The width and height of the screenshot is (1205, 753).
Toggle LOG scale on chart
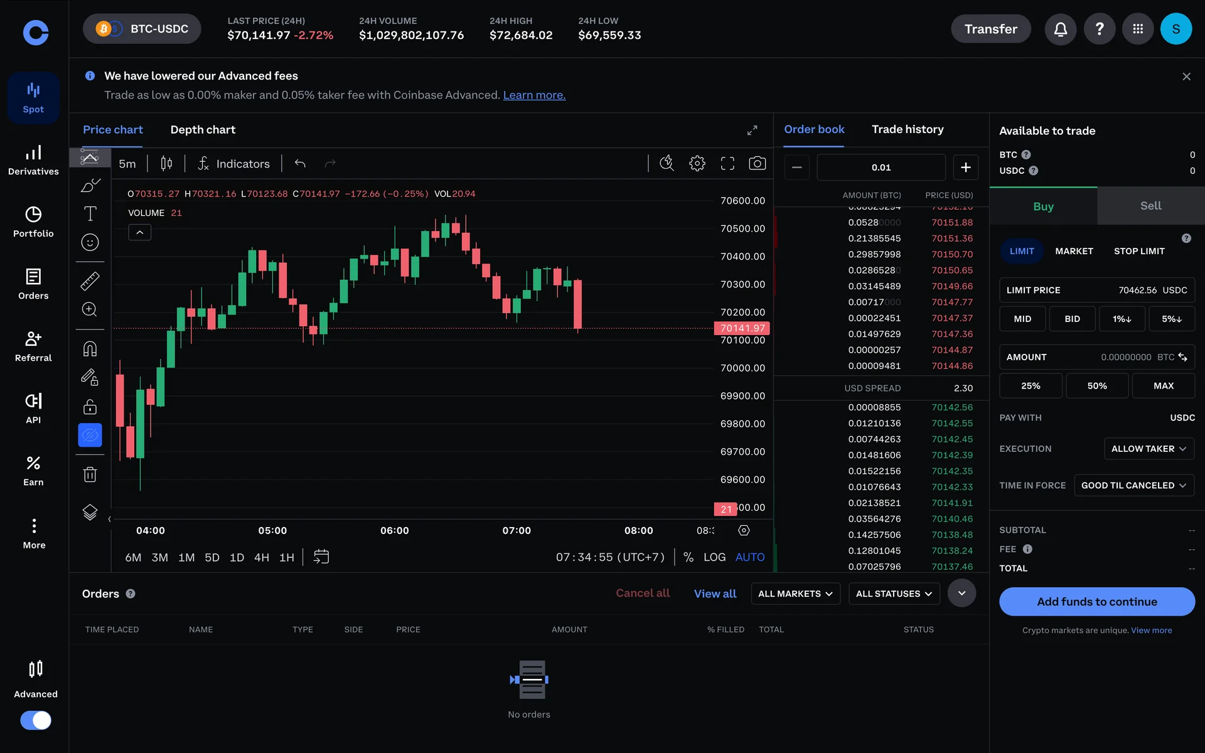tap(714, 557)
